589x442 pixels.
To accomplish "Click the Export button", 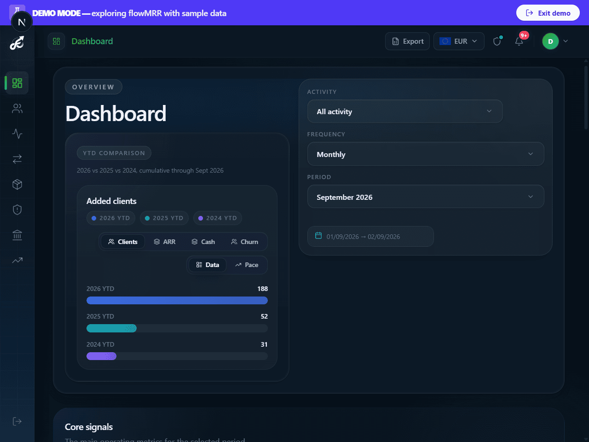I will (408, 41).
